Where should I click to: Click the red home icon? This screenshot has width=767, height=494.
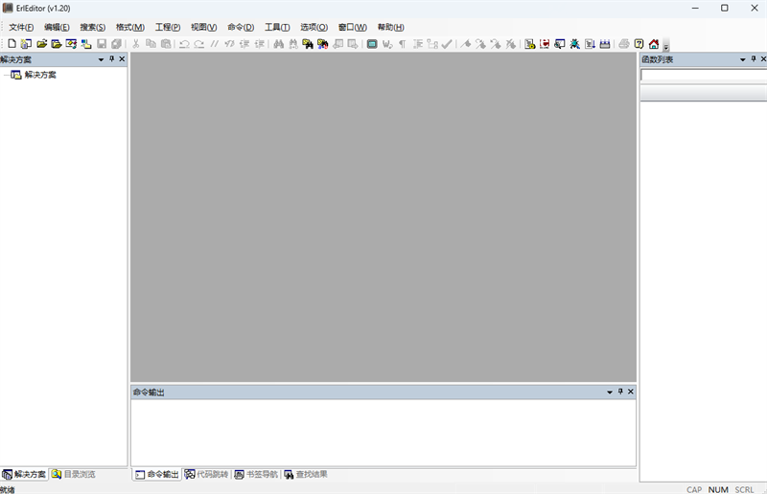[654, 44]
